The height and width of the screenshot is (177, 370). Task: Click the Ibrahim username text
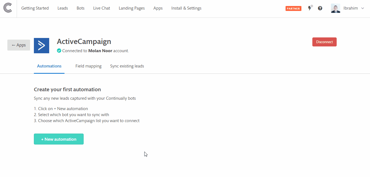click(x=351, y=8)
